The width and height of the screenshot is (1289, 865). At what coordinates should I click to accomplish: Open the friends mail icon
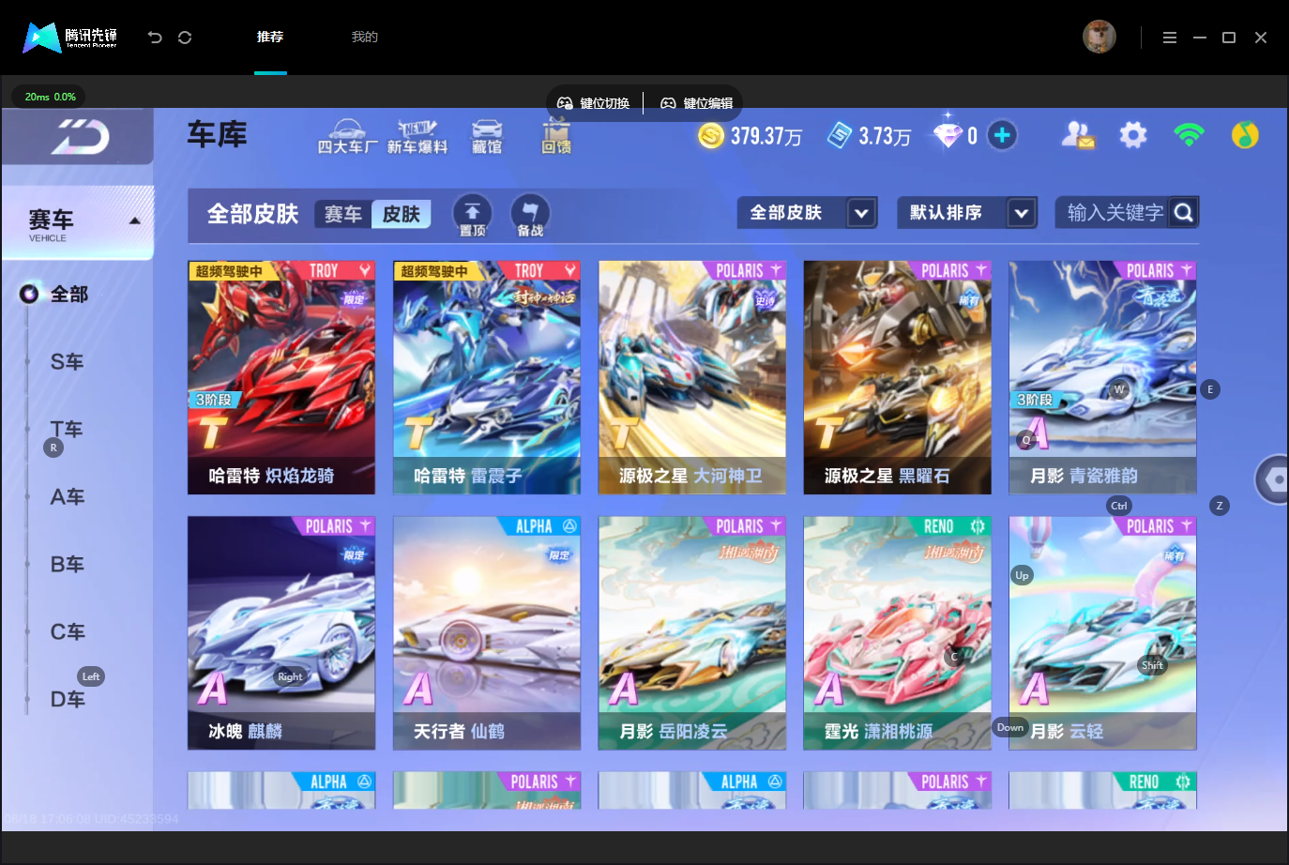tap(1078, 136)
